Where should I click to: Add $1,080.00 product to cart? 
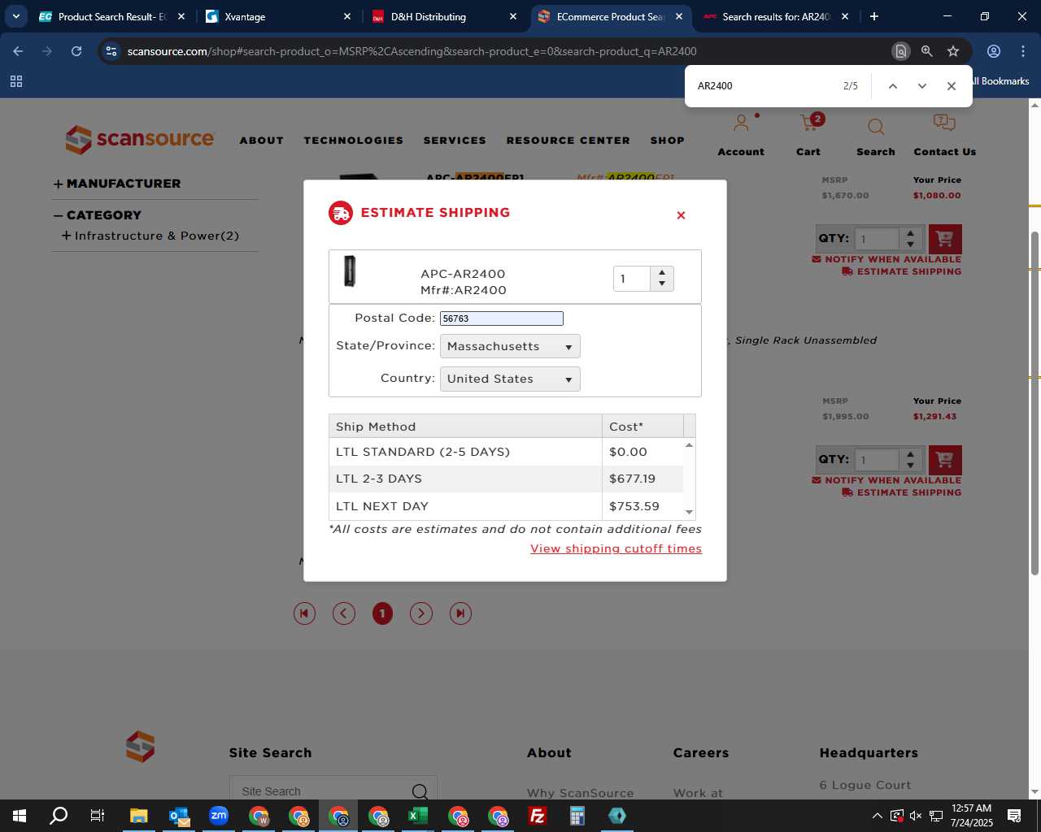945,239
